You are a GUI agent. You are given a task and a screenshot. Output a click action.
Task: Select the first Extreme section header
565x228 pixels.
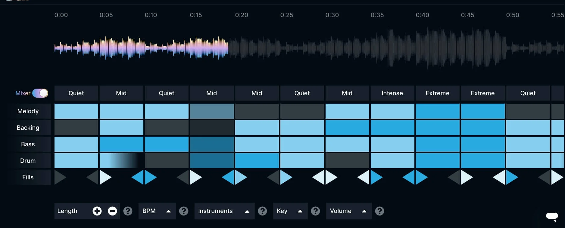(x=437, y=93)
